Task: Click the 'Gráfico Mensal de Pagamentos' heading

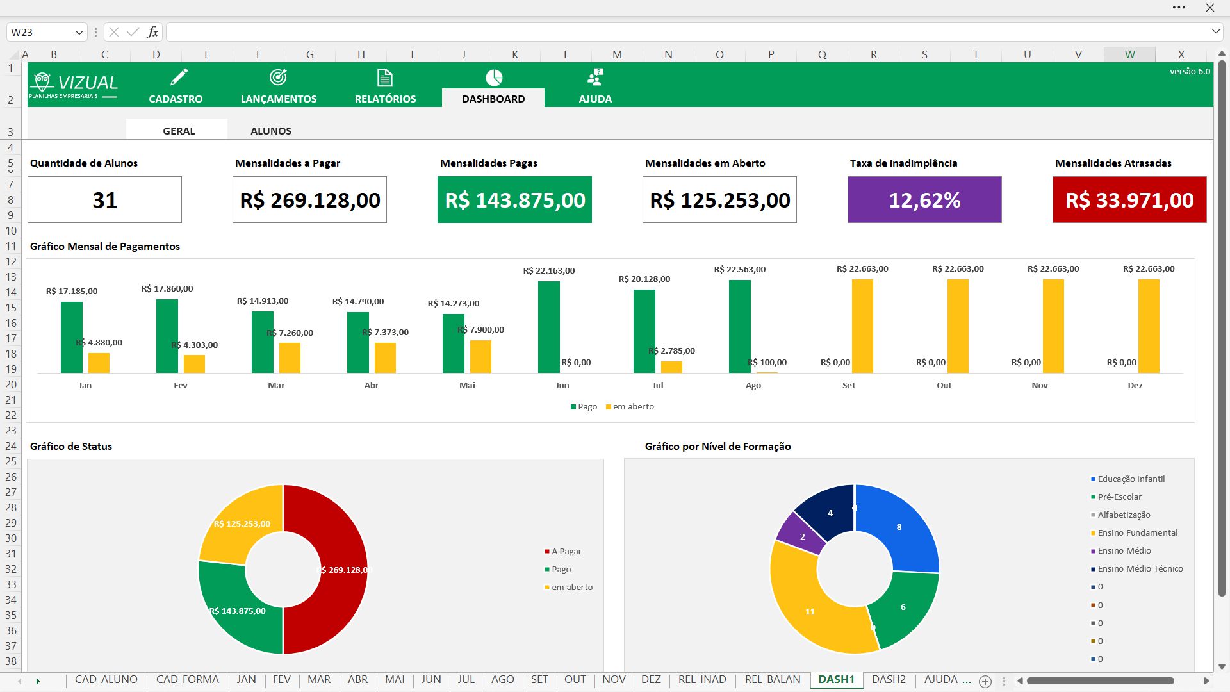Action: tap(105, 246)
